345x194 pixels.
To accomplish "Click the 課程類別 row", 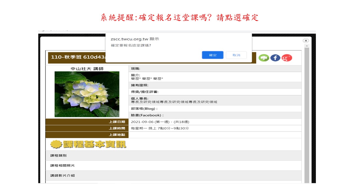I will click(x=174, y=155).
